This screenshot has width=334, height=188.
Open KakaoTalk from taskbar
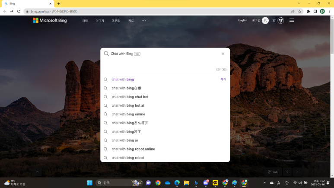pyautogui.click(x=215, y=183)
